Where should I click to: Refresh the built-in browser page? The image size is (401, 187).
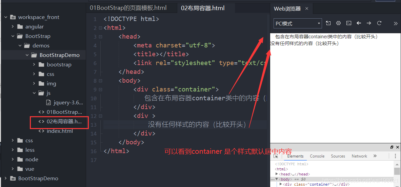point(379,23)
